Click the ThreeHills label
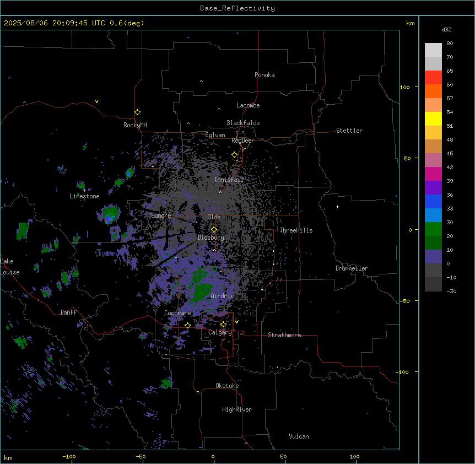Image resolution: width=475 pixels, height=464 pixels. 296,230
